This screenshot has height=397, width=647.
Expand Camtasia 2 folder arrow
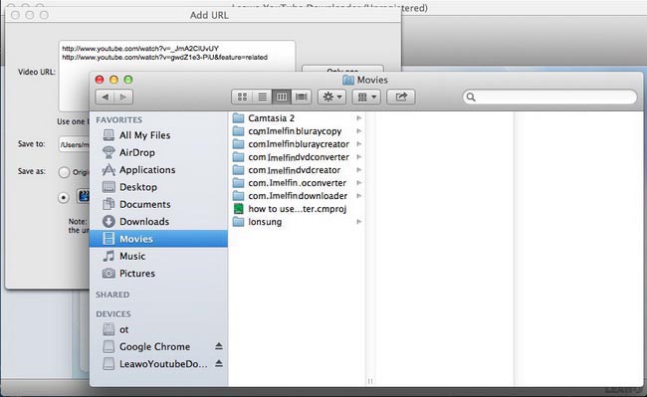point(359,118)
